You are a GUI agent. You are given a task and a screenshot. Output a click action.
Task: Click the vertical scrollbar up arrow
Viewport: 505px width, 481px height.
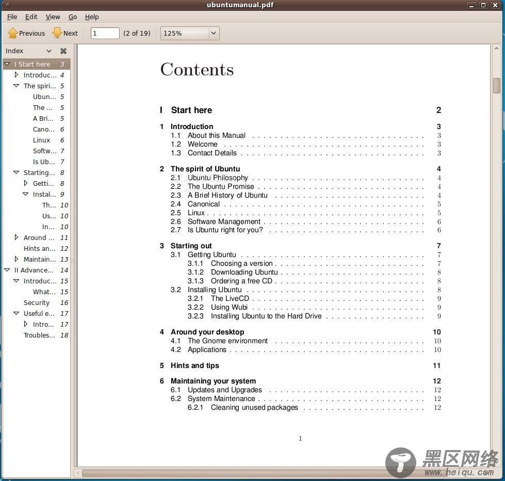[496, 49]
